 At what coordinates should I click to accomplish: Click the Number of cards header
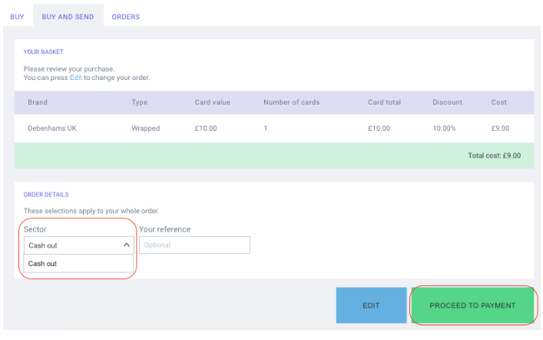coord(291,102)
